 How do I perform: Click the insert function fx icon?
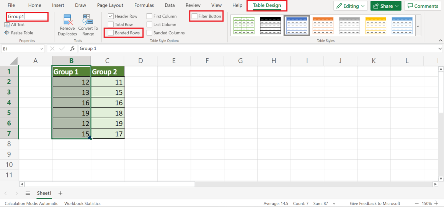pyautogui.click(x=72, y=49)
